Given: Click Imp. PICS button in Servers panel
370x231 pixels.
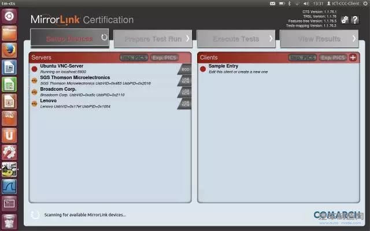Looking at the screenshot, I should click(134, 58).
